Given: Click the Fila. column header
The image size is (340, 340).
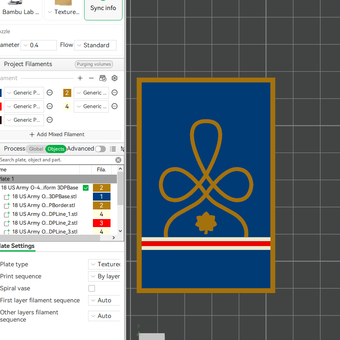Looking at the screenshot, I should pyautogui.click(x=101, y=170).
